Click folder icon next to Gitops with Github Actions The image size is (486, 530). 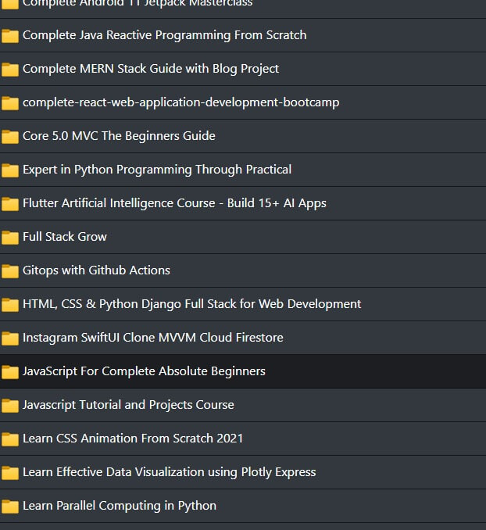10,270
